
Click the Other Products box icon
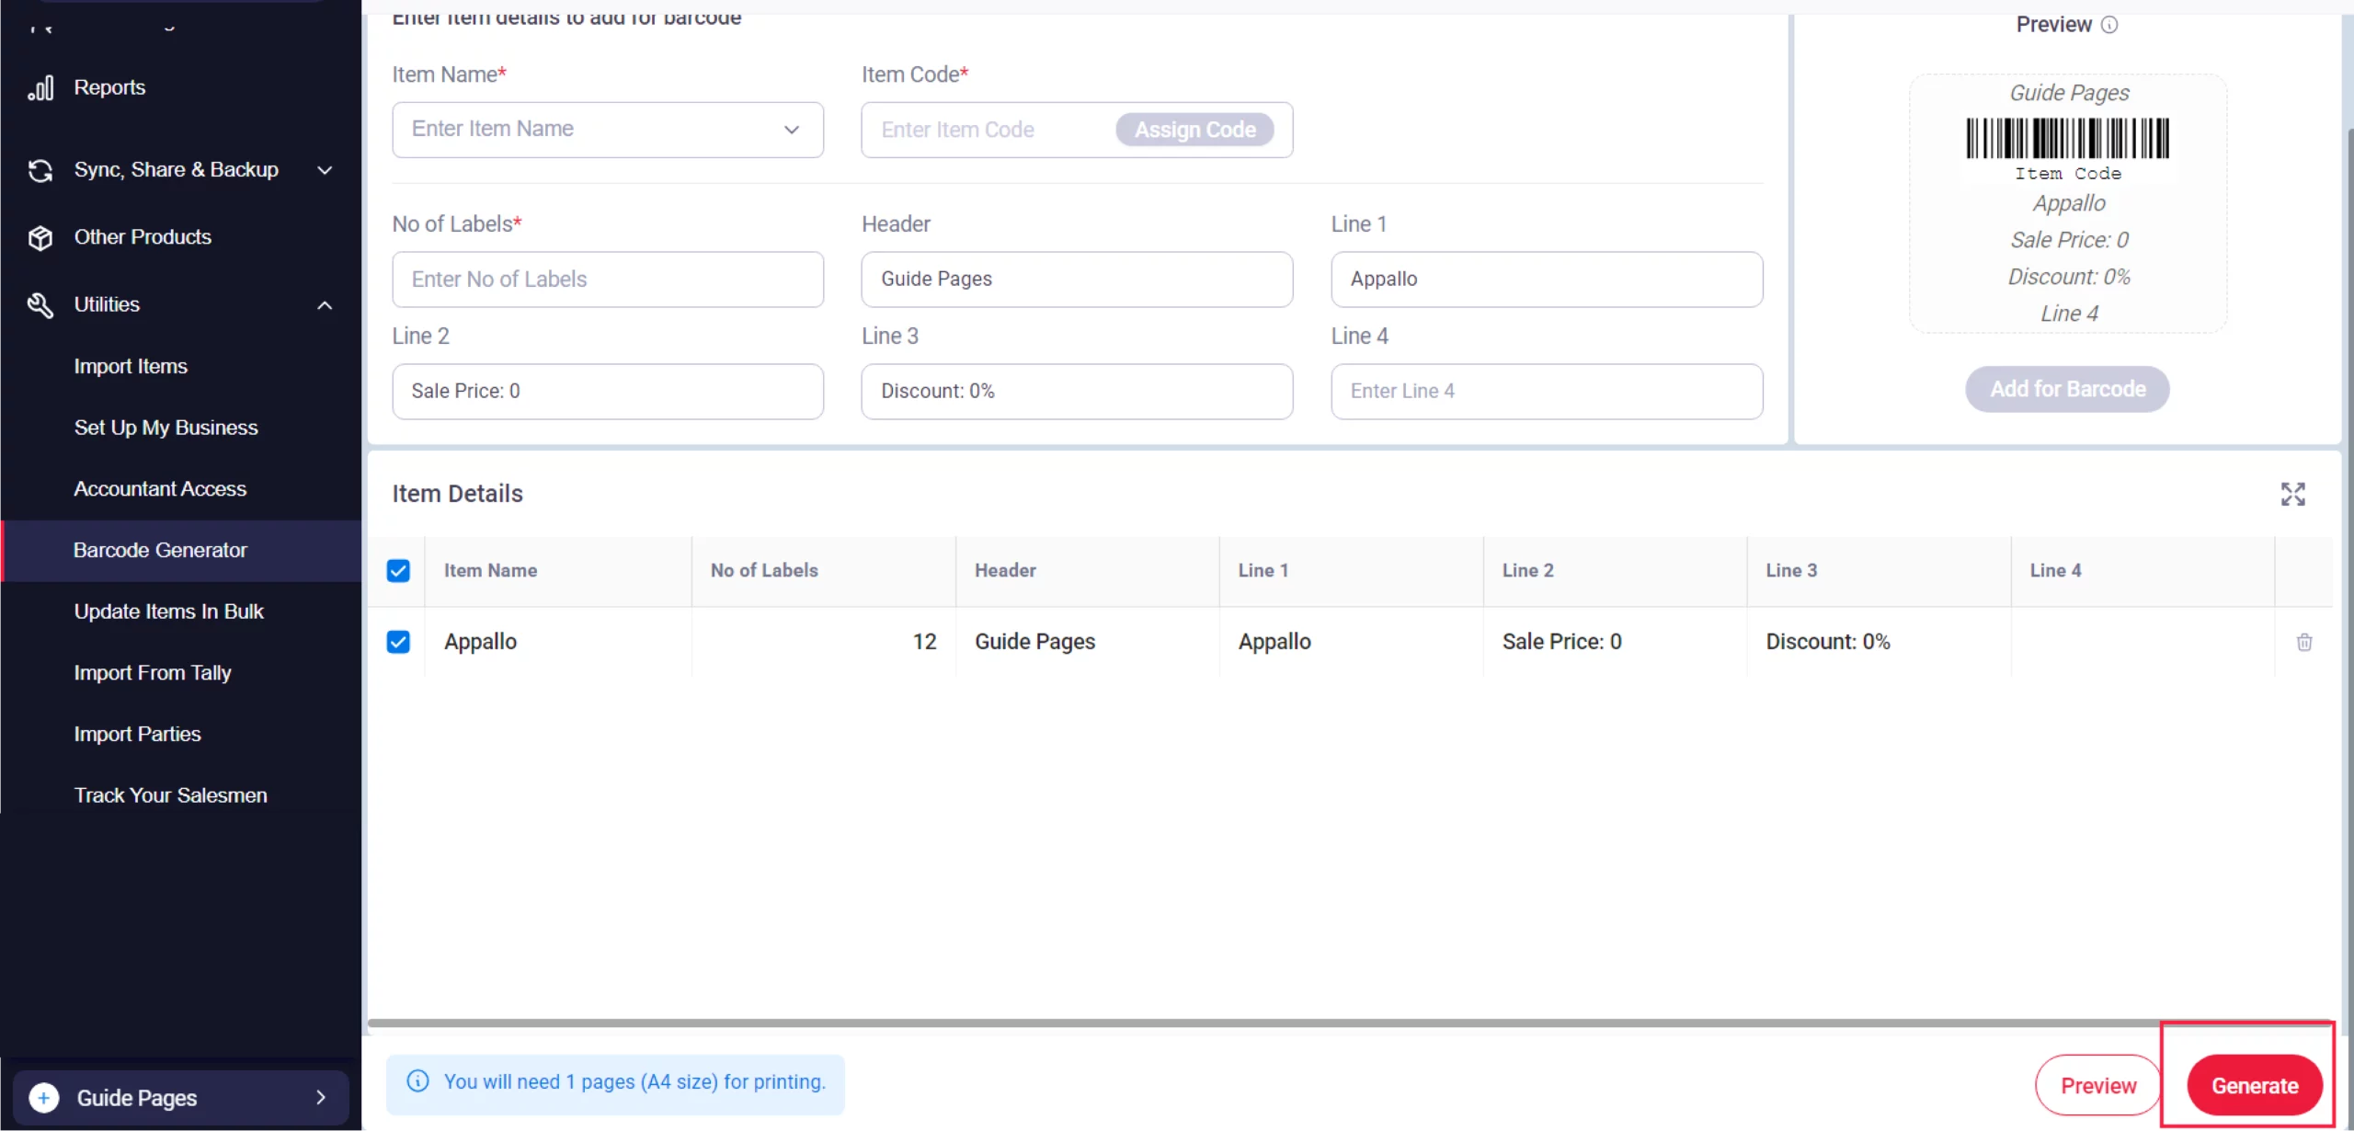(40, 237)
